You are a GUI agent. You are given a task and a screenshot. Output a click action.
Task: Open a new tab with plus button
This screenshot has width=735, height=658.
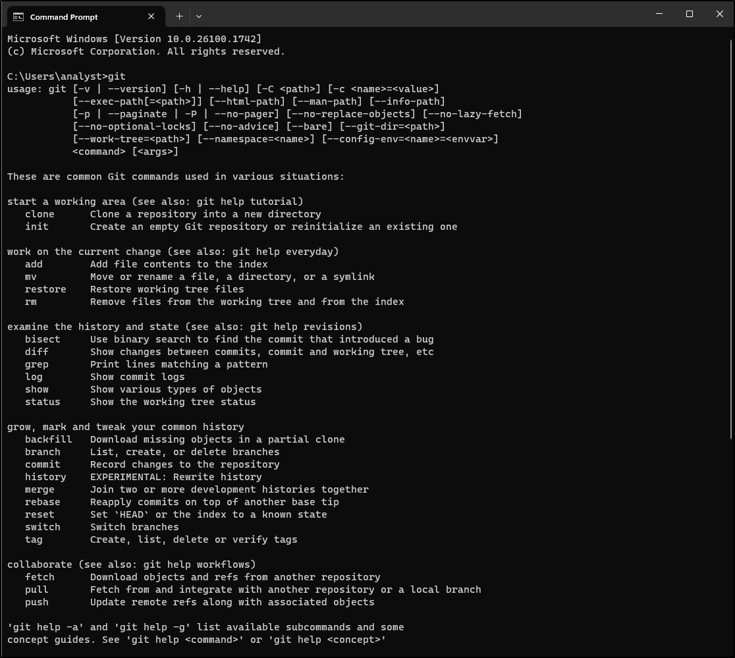pyautogui.click(x=179, y=16)
